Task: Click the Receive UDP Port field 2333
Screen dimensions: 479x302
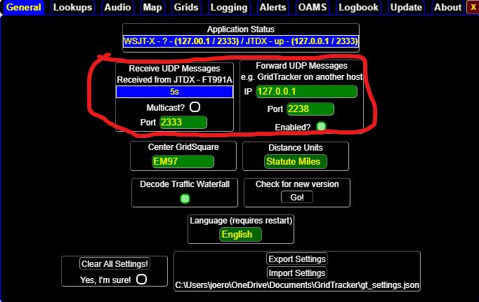Action: point(183,122)
